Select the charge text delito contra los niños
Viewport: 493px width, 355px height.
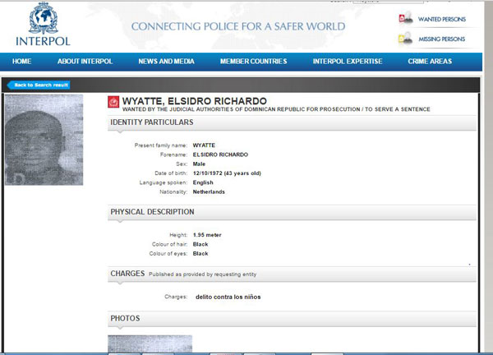tap(228, 297)
